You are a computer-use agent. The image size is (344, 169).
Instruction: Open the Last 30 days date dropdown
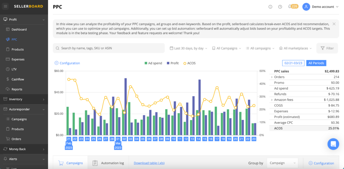click(188, 48)
